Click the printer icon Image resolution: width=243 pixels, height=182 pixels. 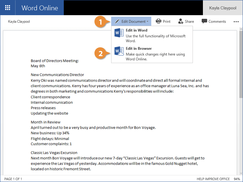pos(158,22)
